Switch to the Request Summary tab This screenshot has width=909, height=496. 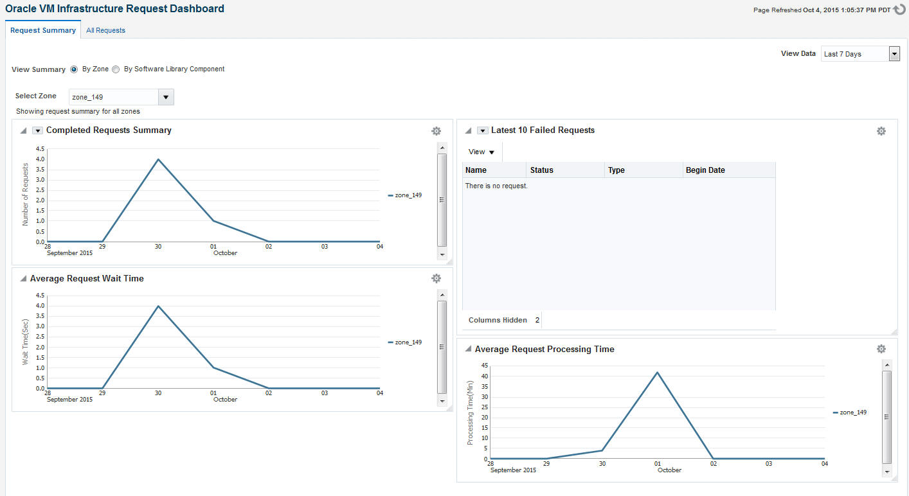click(x=43, y=30)
